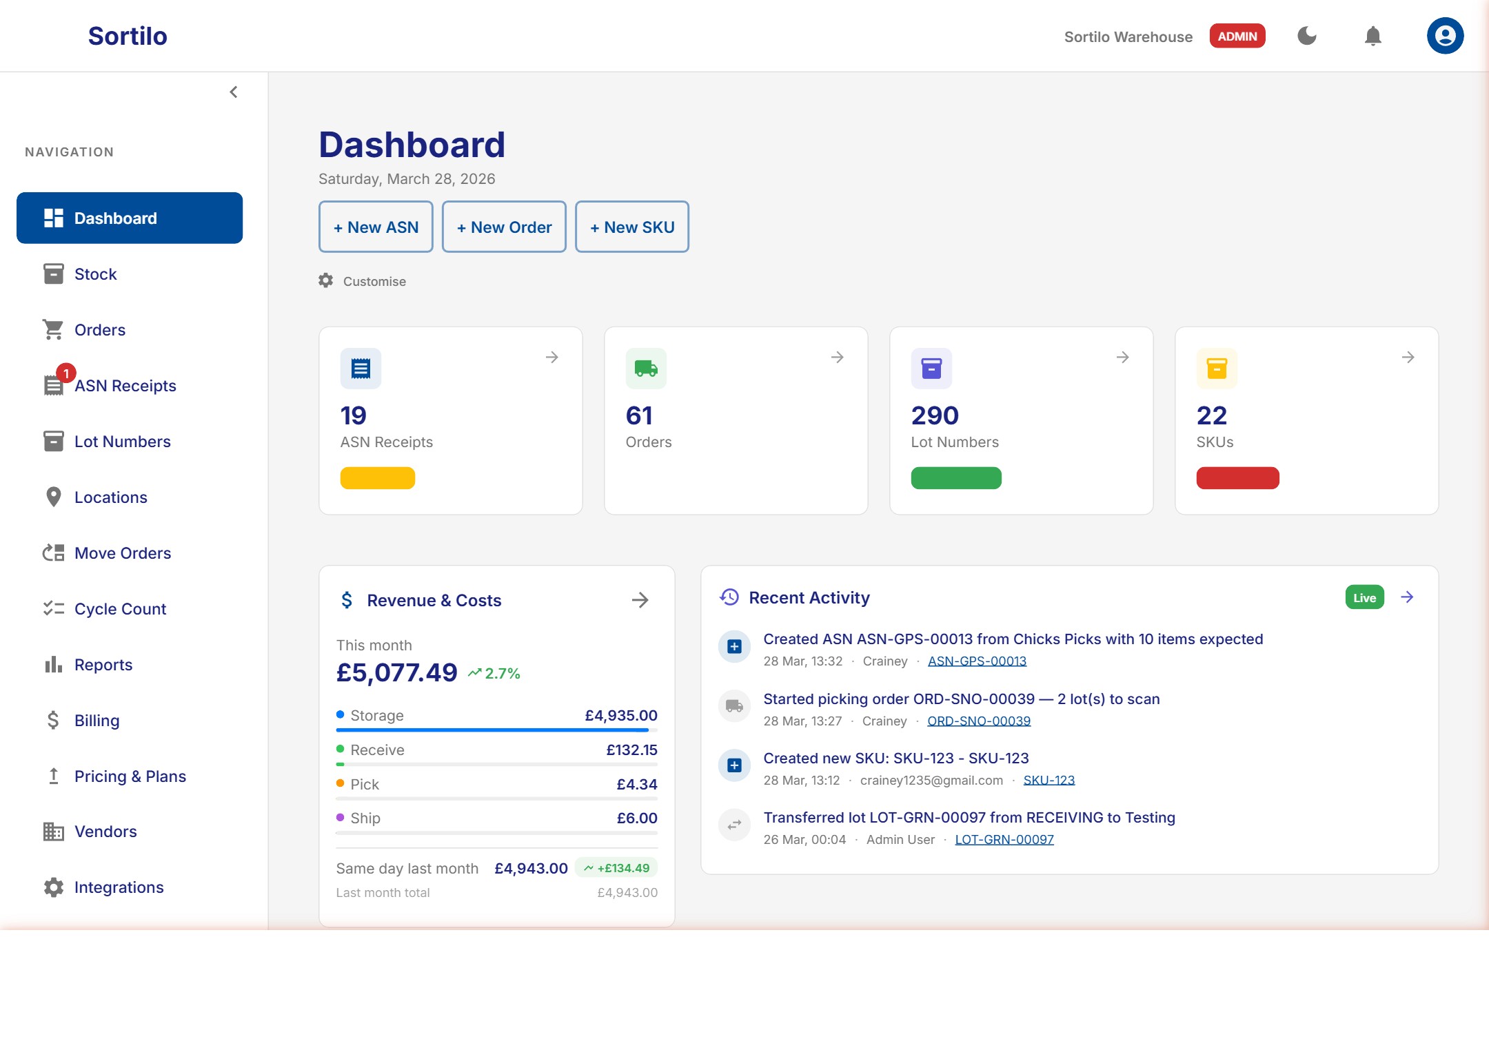The height and width of the screenshot is (1052, 1489).
Task: Open link ASN-GPS-00013
Action: tap(977, 661)
